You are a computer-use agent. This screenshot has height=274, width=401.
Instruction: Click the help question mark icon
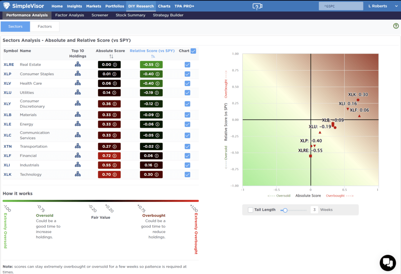point(396,26)
